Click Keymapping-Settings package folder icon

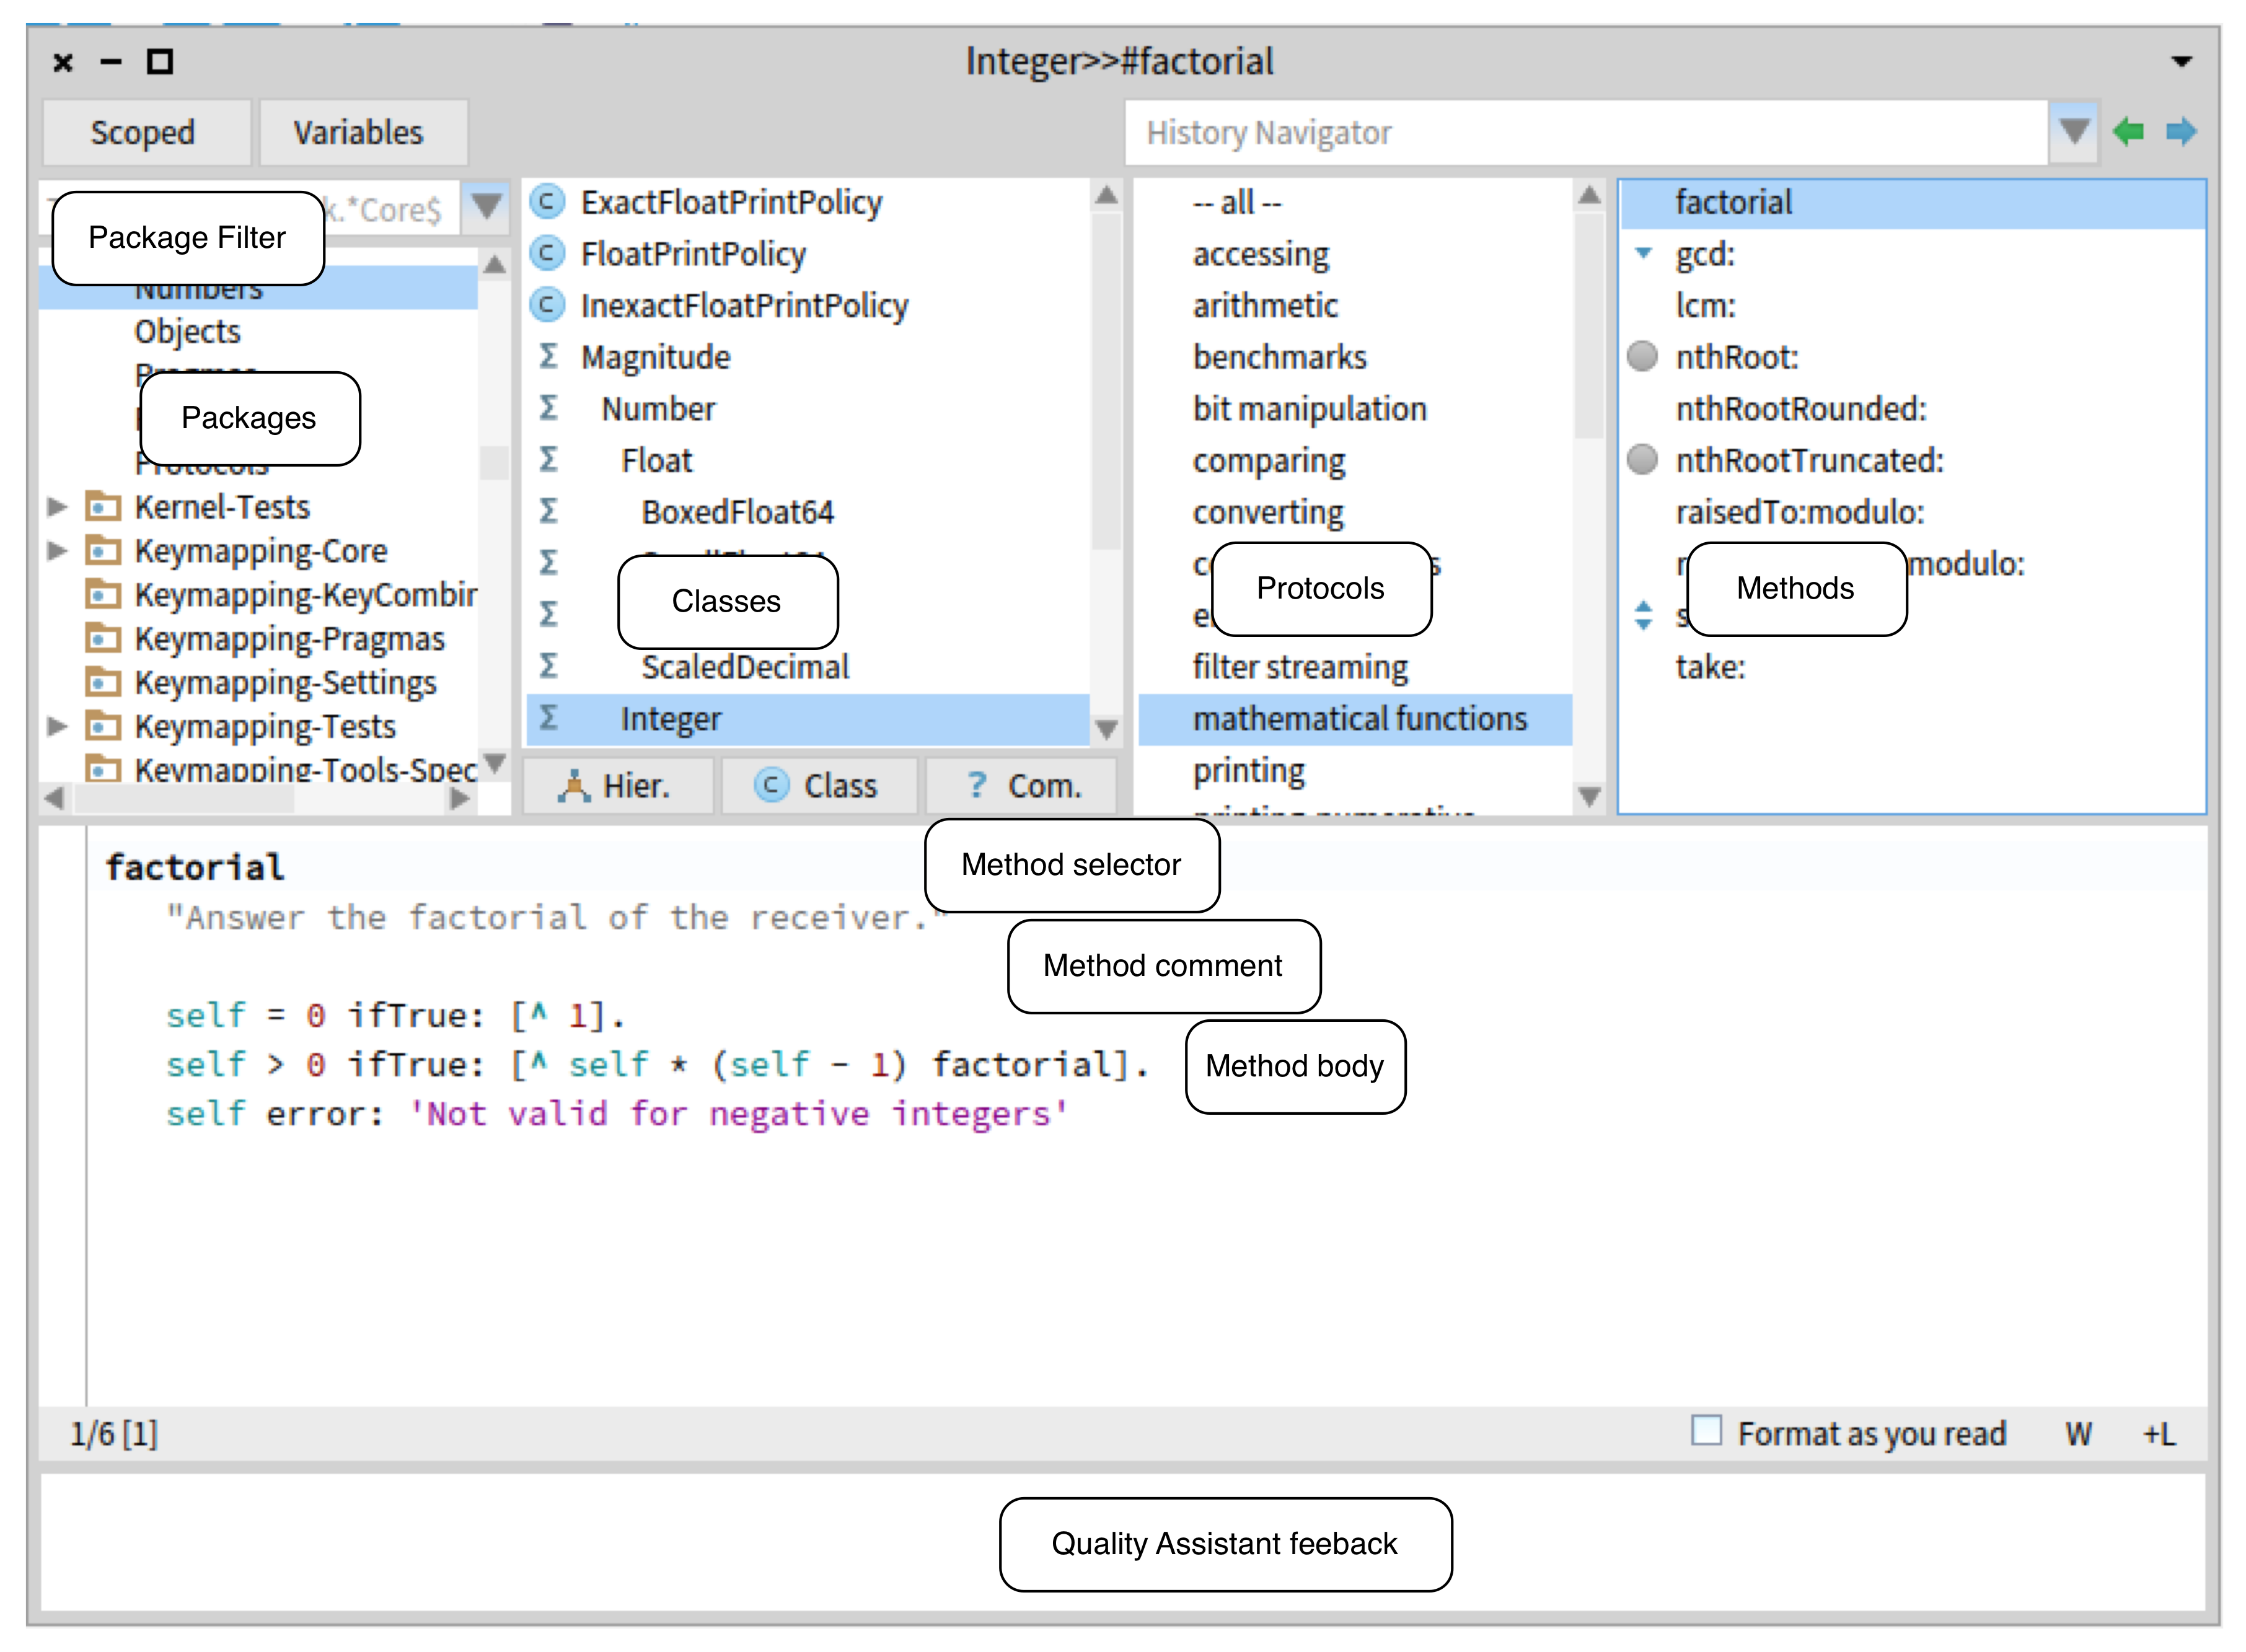(x=102, y=682)
